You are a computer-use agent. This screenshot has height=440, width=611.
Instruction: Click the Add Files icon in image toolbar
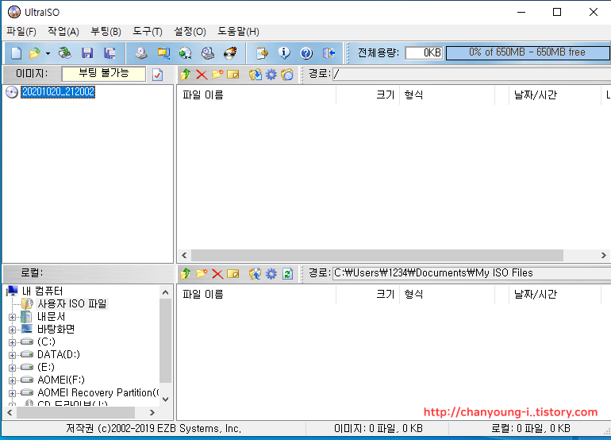(256, 74)
